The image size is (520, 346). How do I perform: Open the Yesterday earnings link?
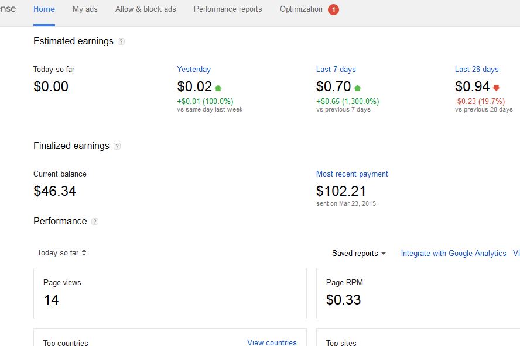pos(194,69)
